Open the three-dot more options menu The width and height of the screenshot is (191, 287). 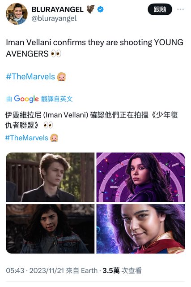[x=180, y=9]
